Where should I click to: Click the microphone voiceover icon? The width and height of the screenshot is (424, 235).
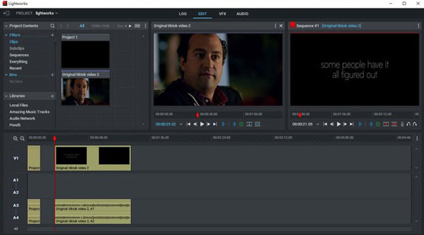click(x=402, y=124)
